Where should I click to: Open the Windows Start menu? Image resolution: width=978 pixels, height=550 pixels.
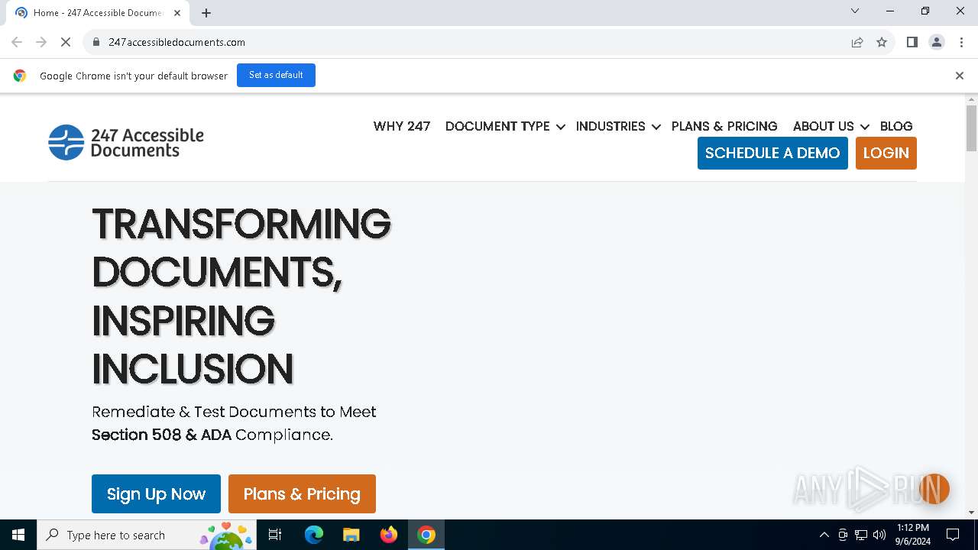pos(18,535)
